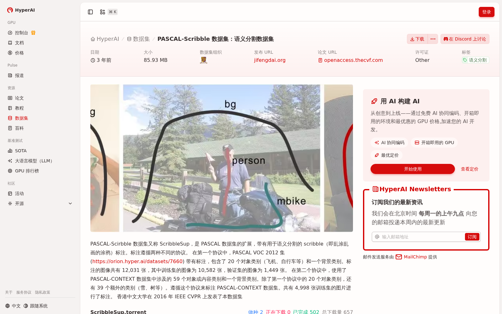Click the dataset organization crest icon
Viewport: 502px width, 314px height.
tap(204, 60)
